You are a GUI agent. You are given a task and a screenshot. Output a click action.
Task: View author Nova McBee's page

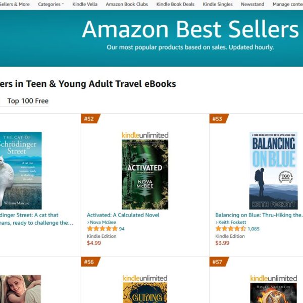pos(103,222)
